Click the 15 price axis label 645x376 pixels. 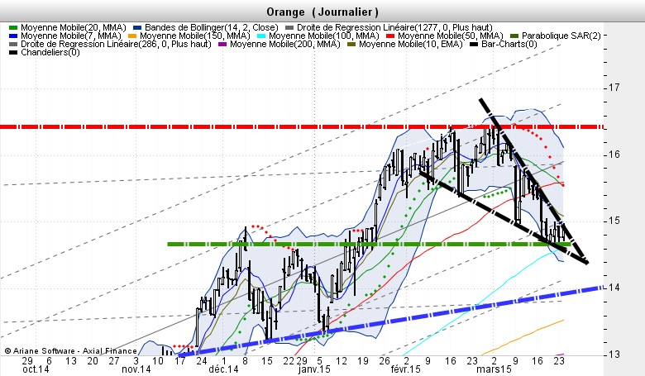click(x=614, y=221)
